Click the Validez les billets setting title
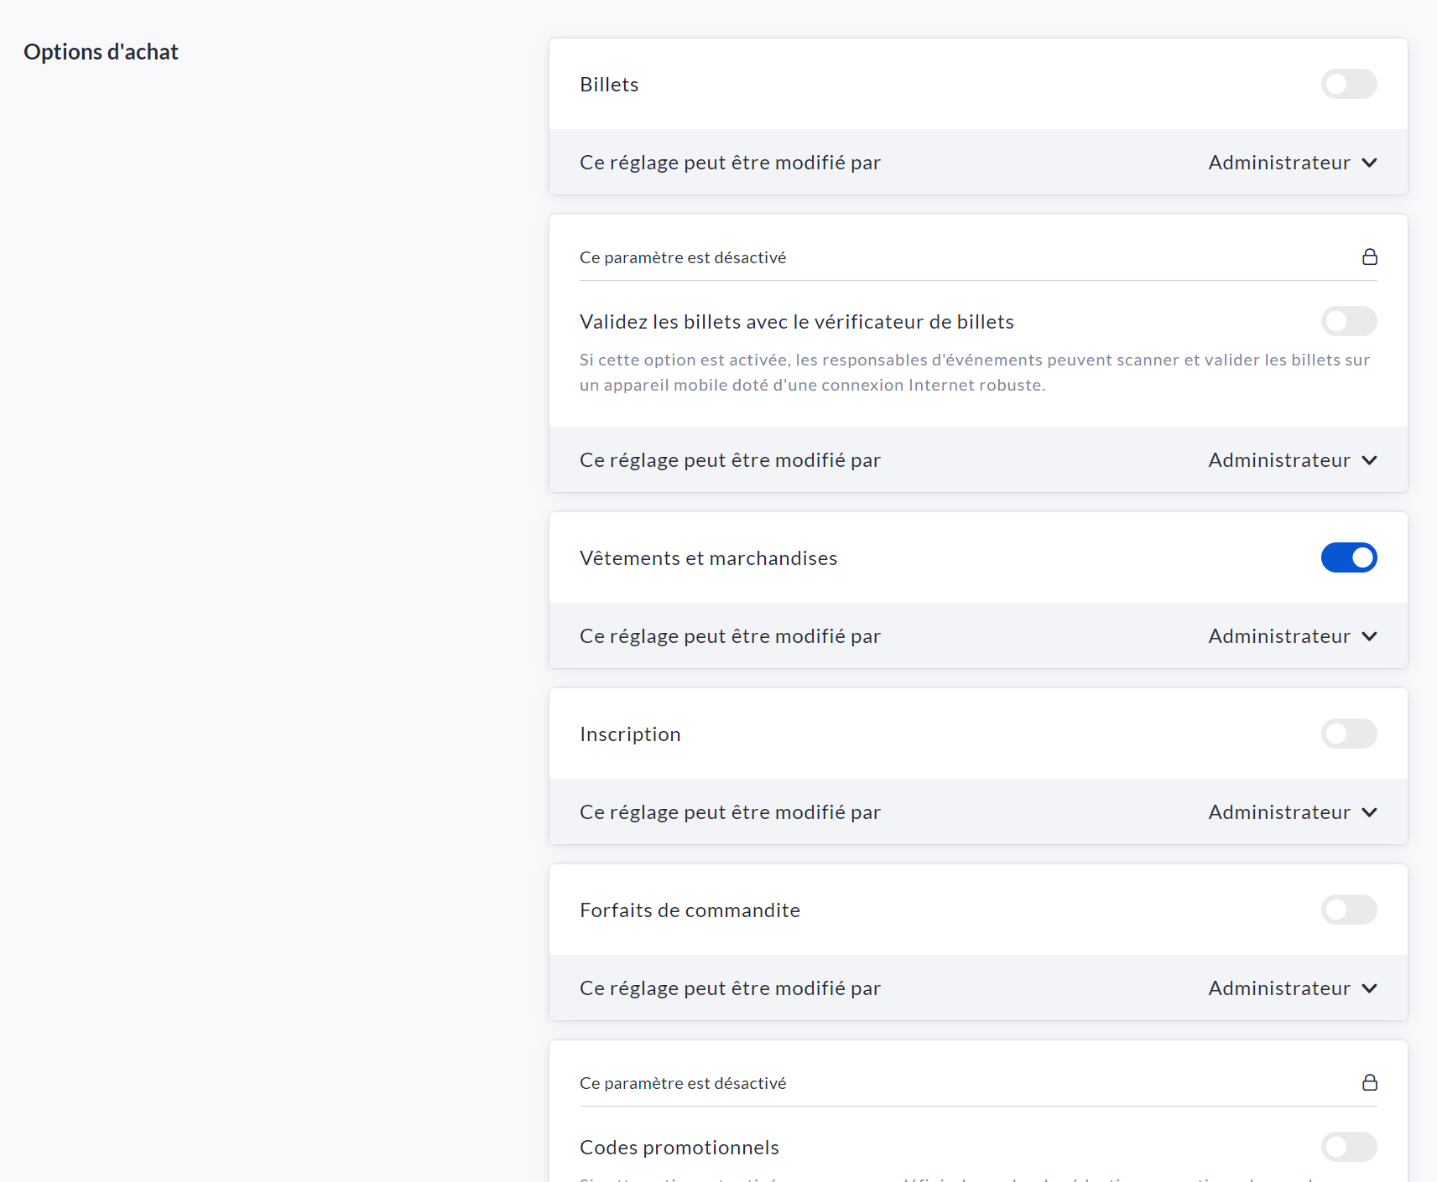The height and width of the screenshot is (1182, 1437). (796, 322)
